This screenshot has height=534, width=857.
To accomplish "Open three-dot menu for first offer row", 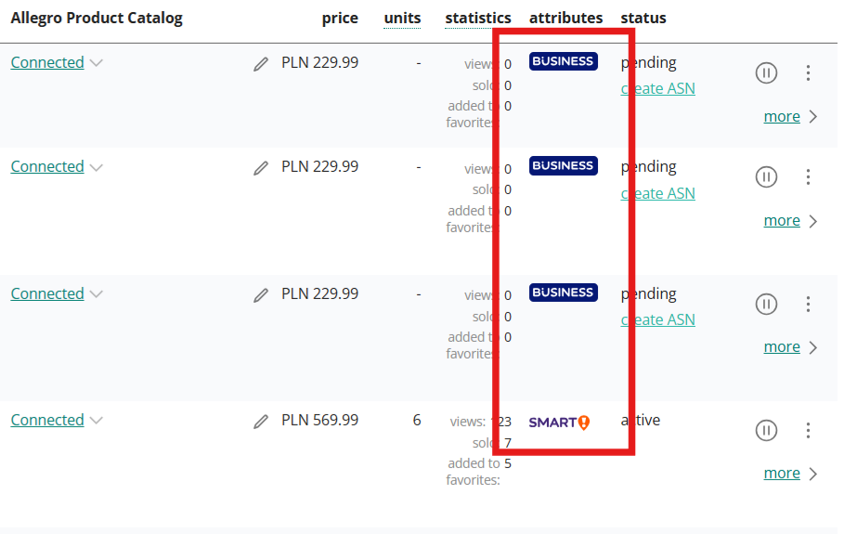I will click(808, 72).
